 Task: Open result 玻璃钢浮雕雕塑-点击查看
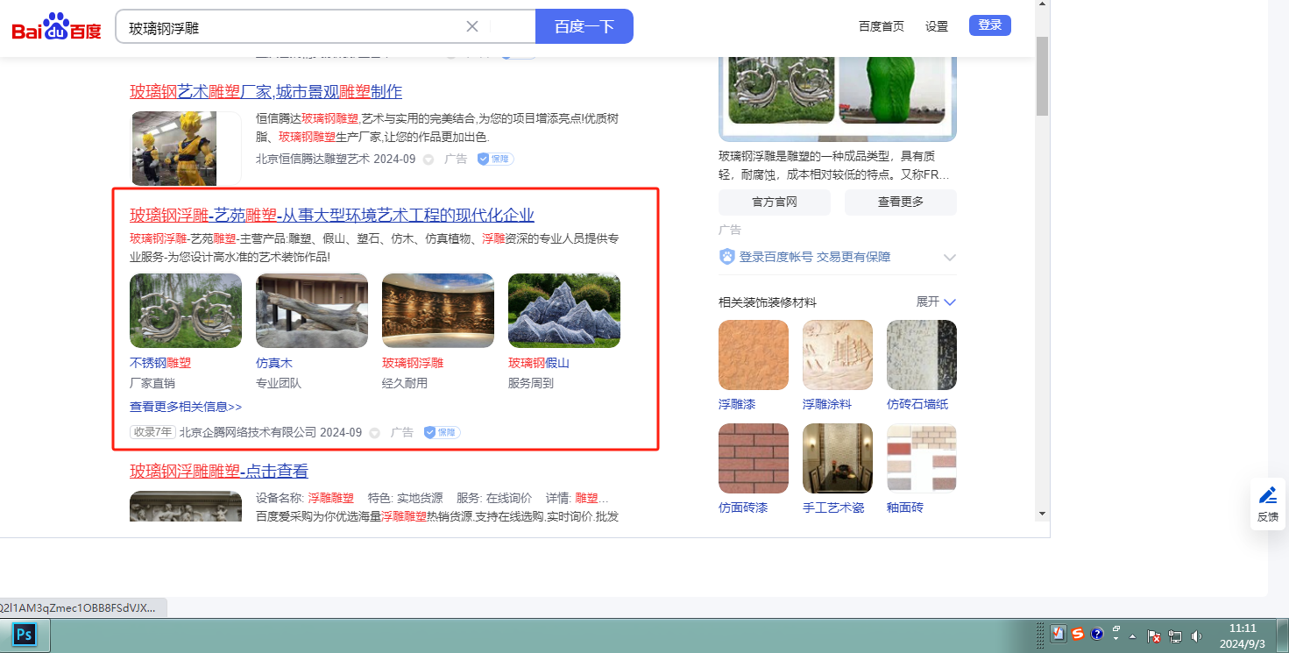[219, 472]
